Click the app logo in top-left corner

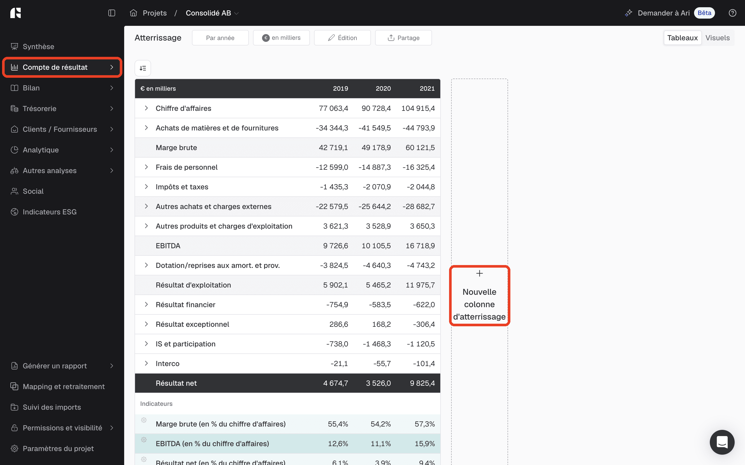pos(16,13)
